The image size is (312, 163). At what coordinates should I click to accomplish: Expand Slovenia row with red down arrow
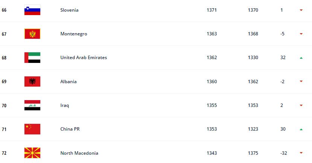301,10
